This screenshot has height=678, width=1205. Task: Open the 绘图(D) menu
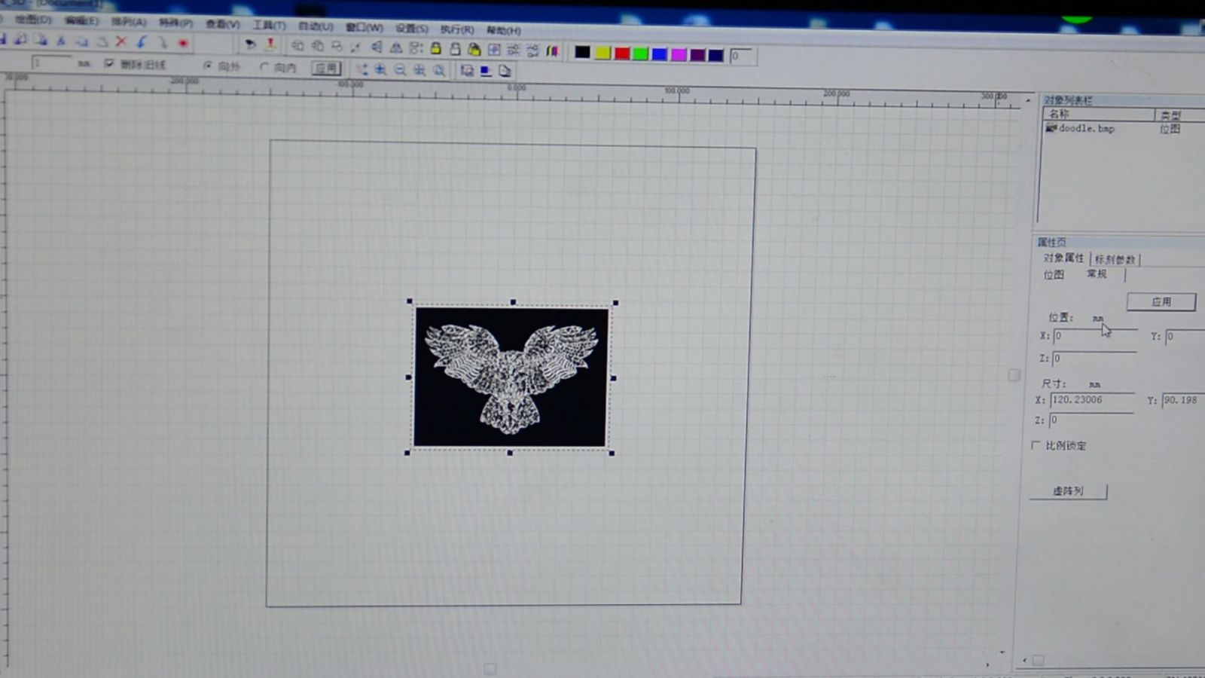pyautogui.click(x=33, y=19)
